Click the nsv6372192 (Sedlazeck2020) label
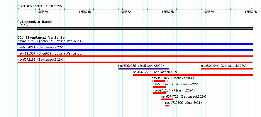The height and width of the screenshot is (117, 261). click(40, 60)
